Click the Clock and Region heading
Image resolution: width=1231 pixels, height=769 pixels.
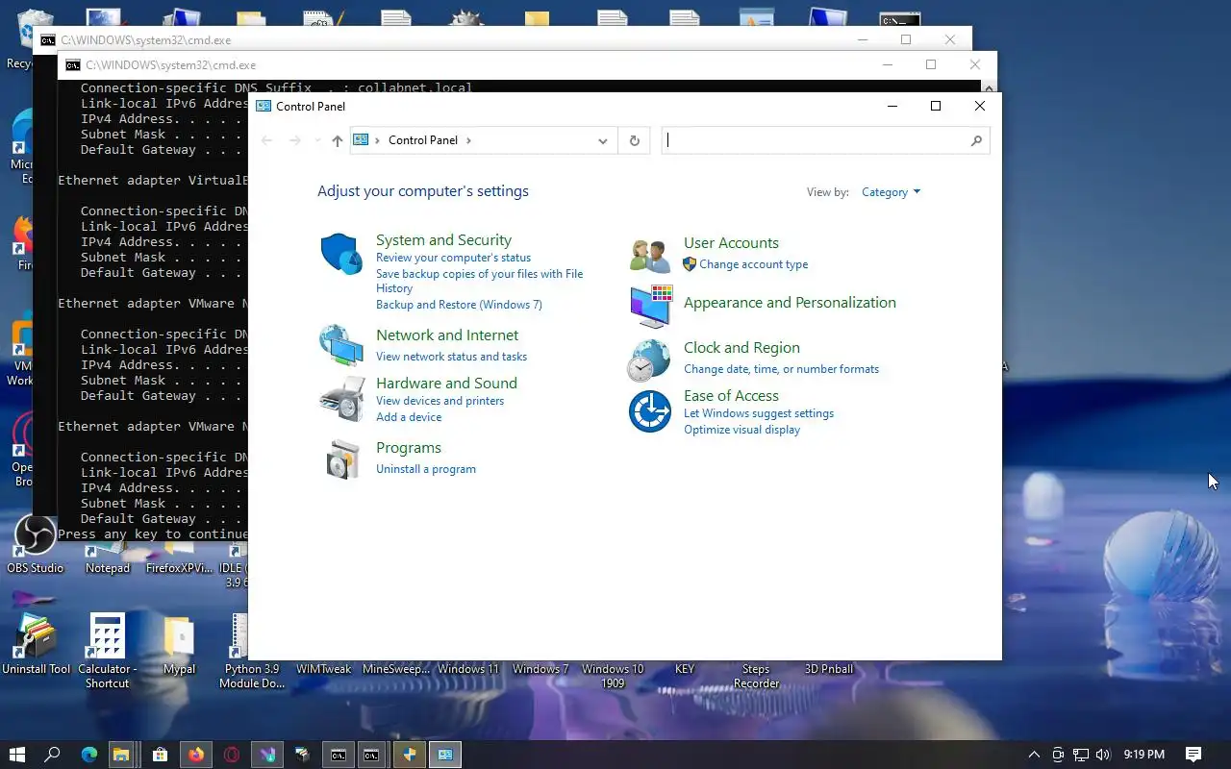(x=741, y=348)
